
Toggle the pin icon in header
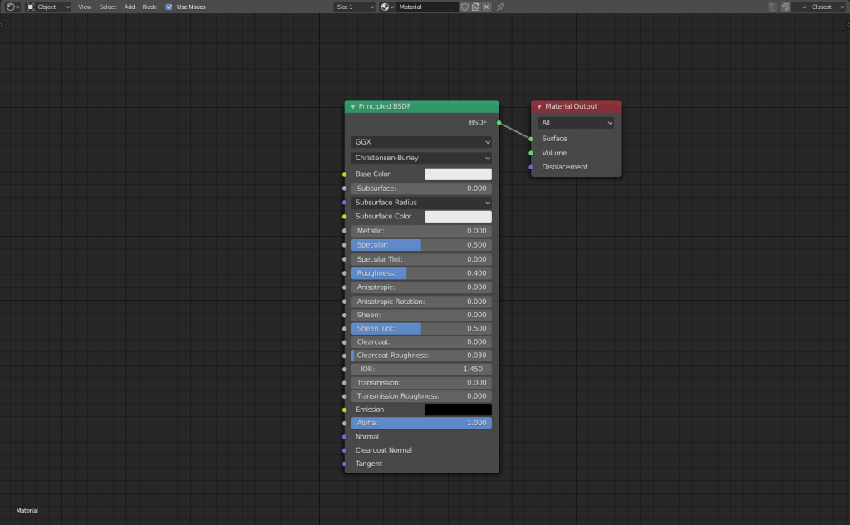(x=500, y=7)
